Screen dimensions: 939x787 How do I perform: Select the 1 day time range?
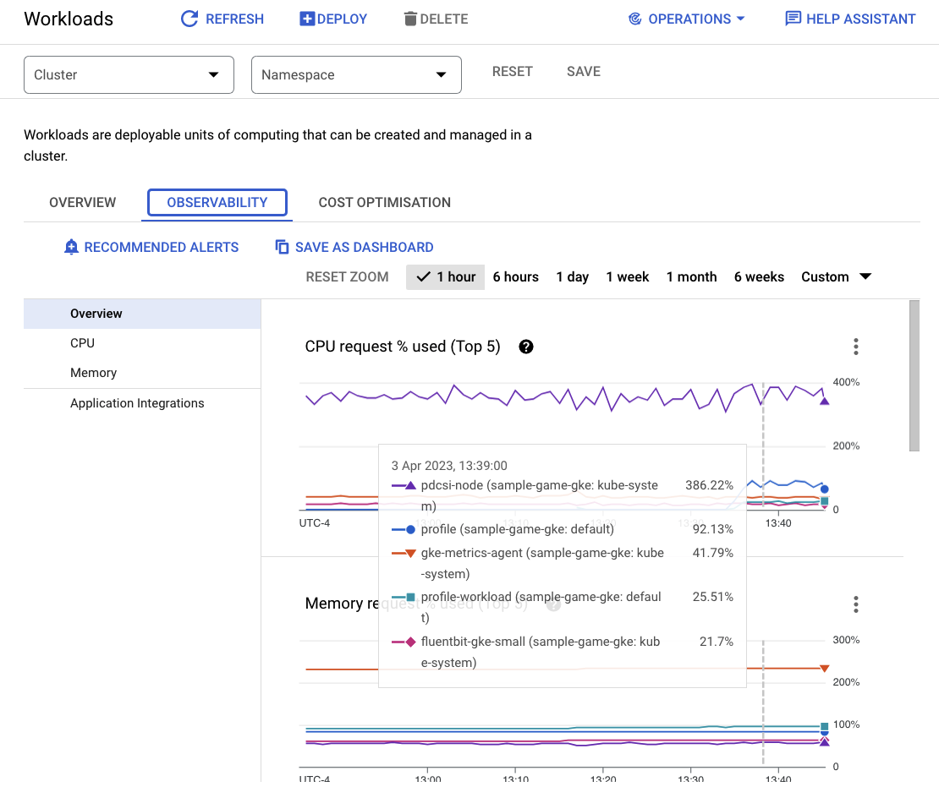click(x=572, y=277)
